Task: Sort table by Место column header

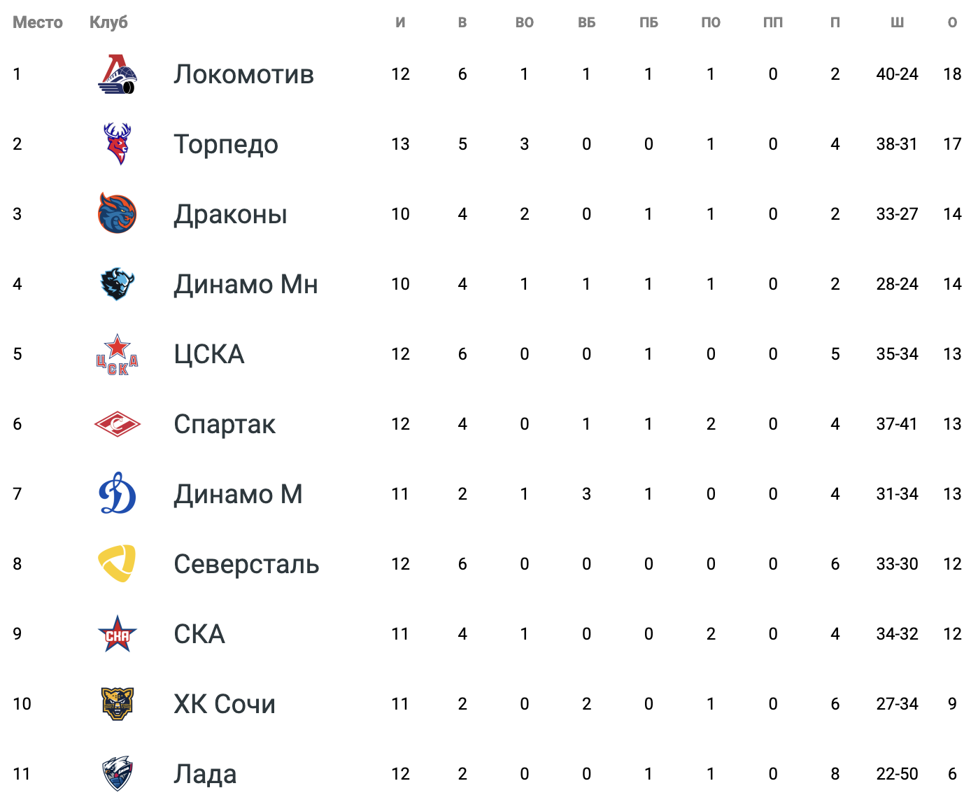Action: 38,22
